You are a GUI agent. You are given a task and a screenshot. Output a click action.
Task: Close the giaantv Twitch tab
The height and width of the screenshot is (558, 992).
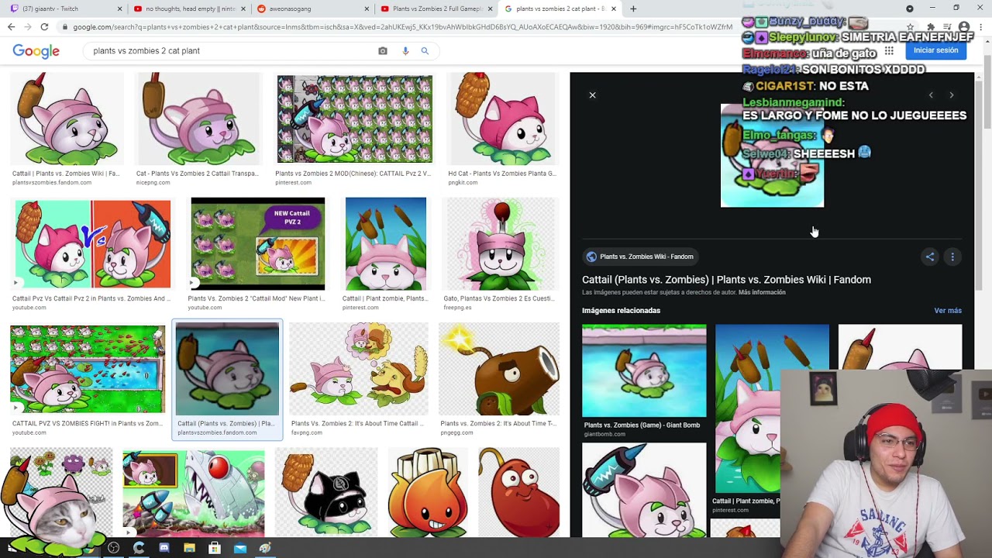point(119,9)
